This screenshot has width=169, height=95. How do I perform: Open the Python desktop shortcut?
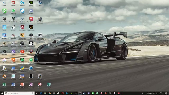click(x=22, y=69)
